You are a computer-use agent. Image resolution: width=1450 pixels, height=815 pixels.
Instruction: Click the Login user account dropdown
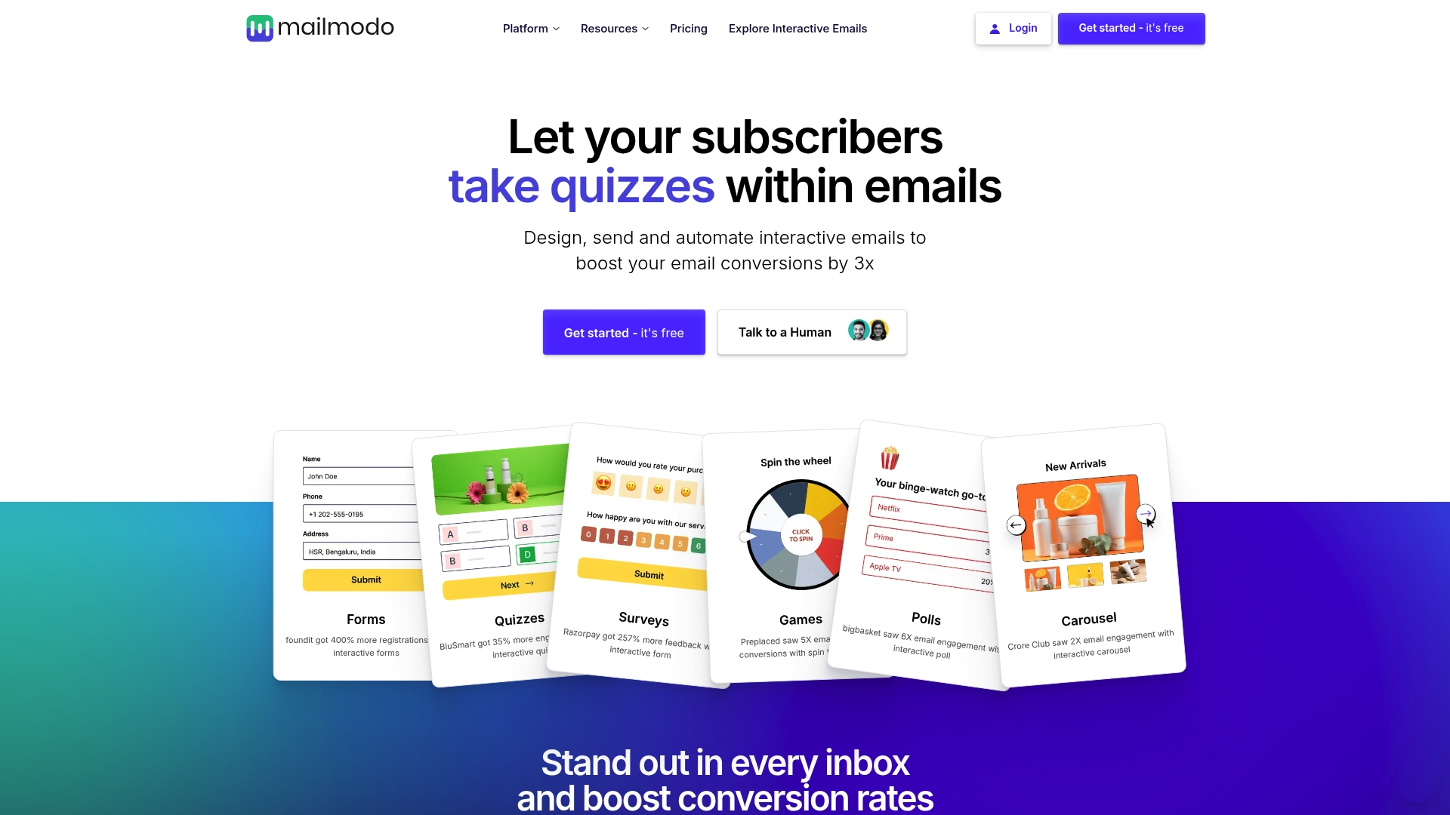click(1013, 28)
